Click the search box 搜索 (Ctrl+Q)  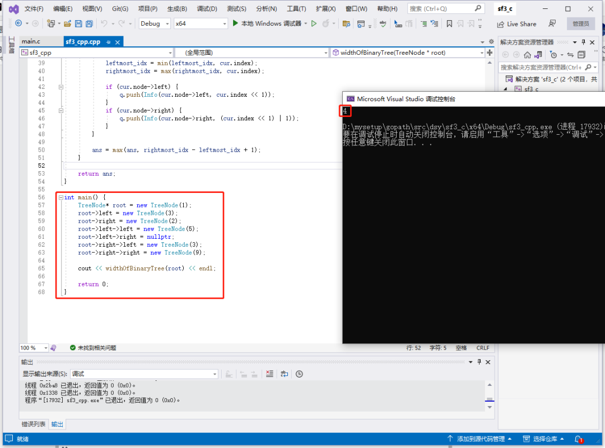[445, 8]
